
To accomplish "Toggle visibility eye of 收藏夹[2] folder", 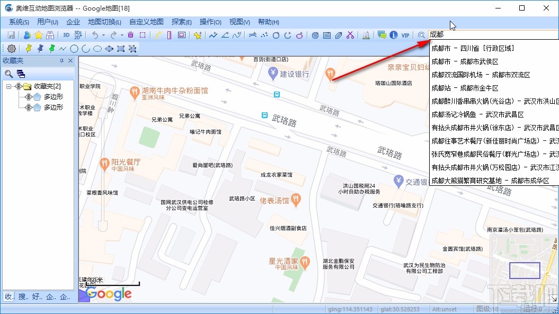I will click(x=19, y=86).
